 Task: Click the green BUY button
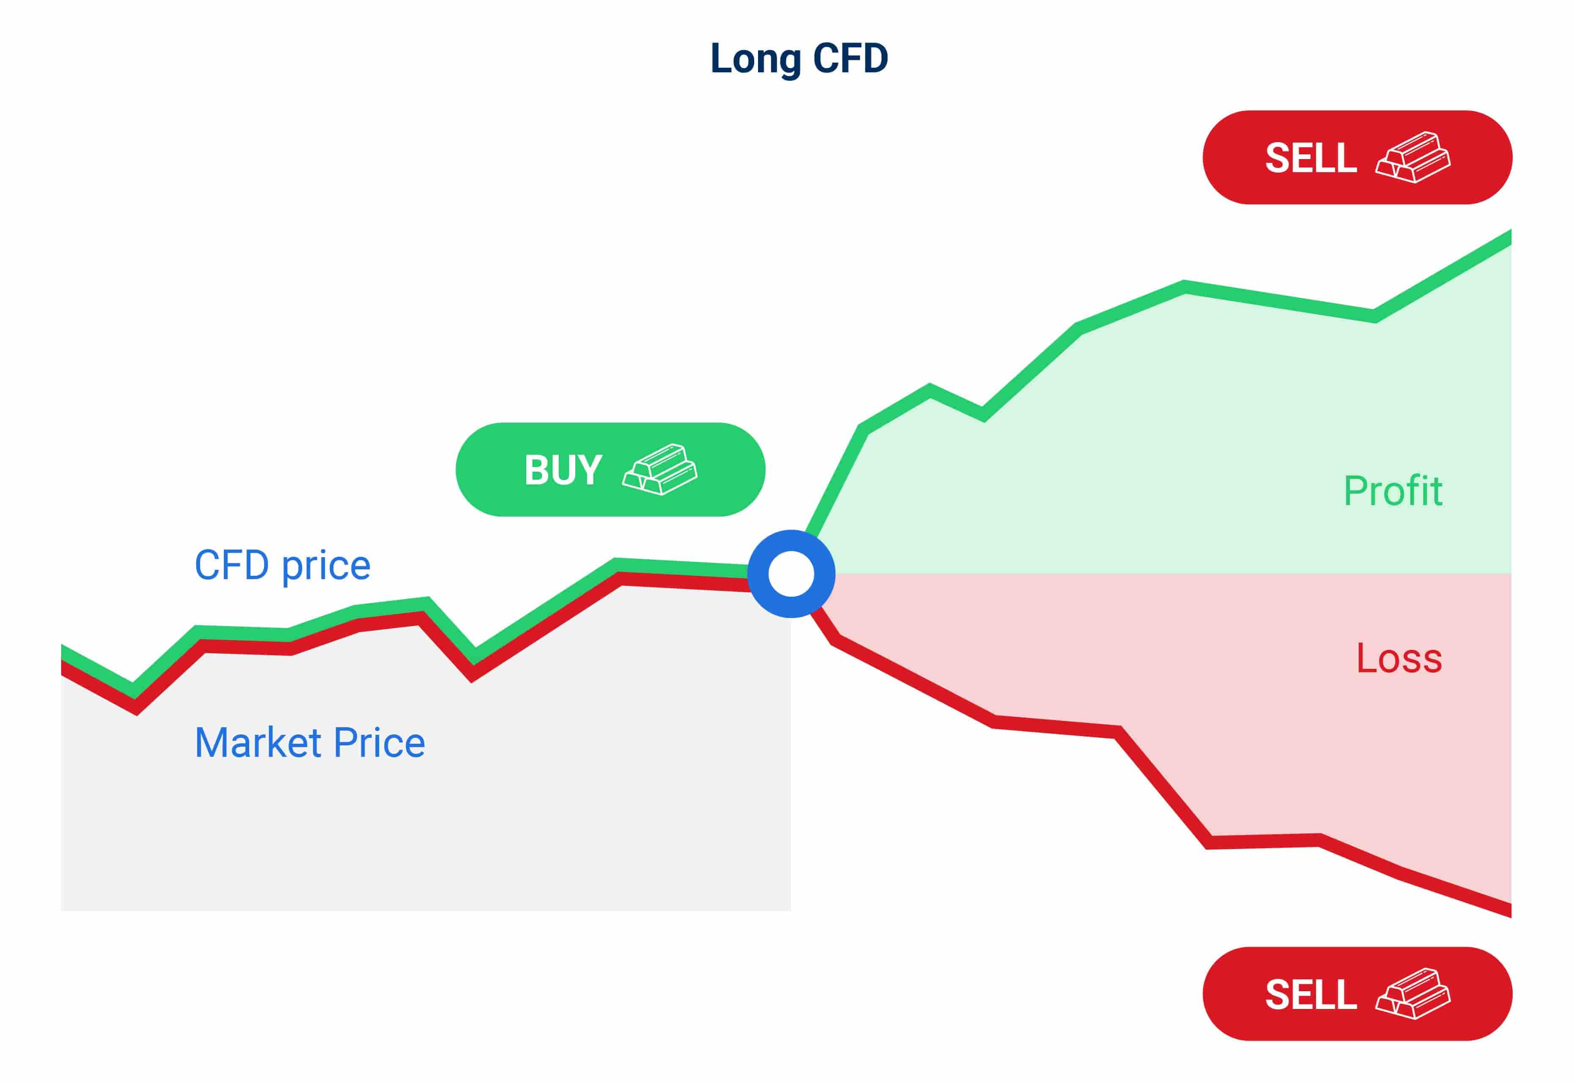click(610, 470)
